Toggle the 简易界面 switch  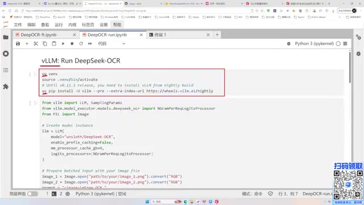click(x=32, y=194)
